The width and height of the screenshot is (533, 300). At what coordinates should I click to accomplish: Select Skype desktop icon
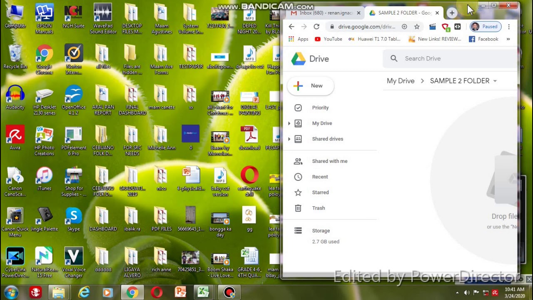coord(74,220)
